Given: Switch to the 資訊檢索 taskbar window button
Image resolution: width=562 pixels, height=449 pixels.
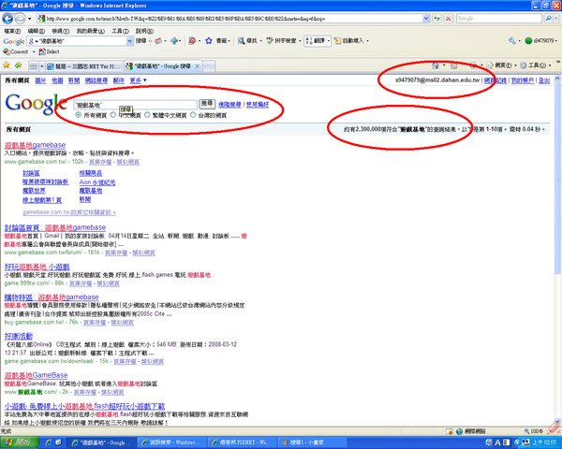Looking at the screenshot, I should coord(172,442).
